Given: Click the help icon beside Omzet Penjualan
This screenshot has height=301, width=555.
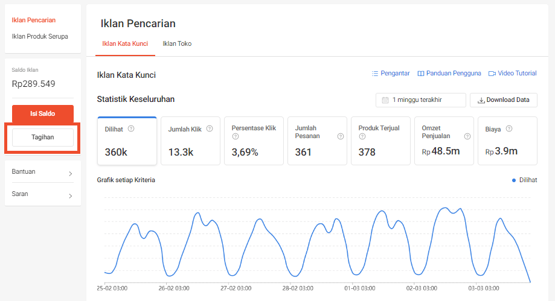Looking at the screenshot, I should (x=467, y=136).
